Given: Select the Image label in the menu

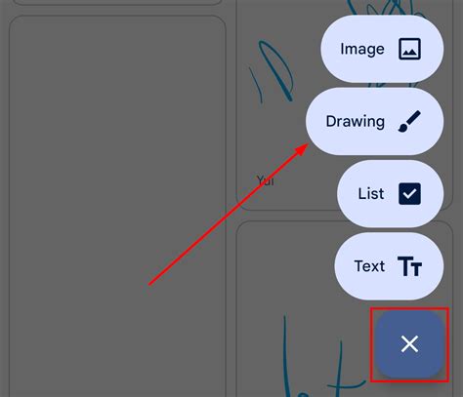Looking at the screenshot, I should tap(362, 50).
